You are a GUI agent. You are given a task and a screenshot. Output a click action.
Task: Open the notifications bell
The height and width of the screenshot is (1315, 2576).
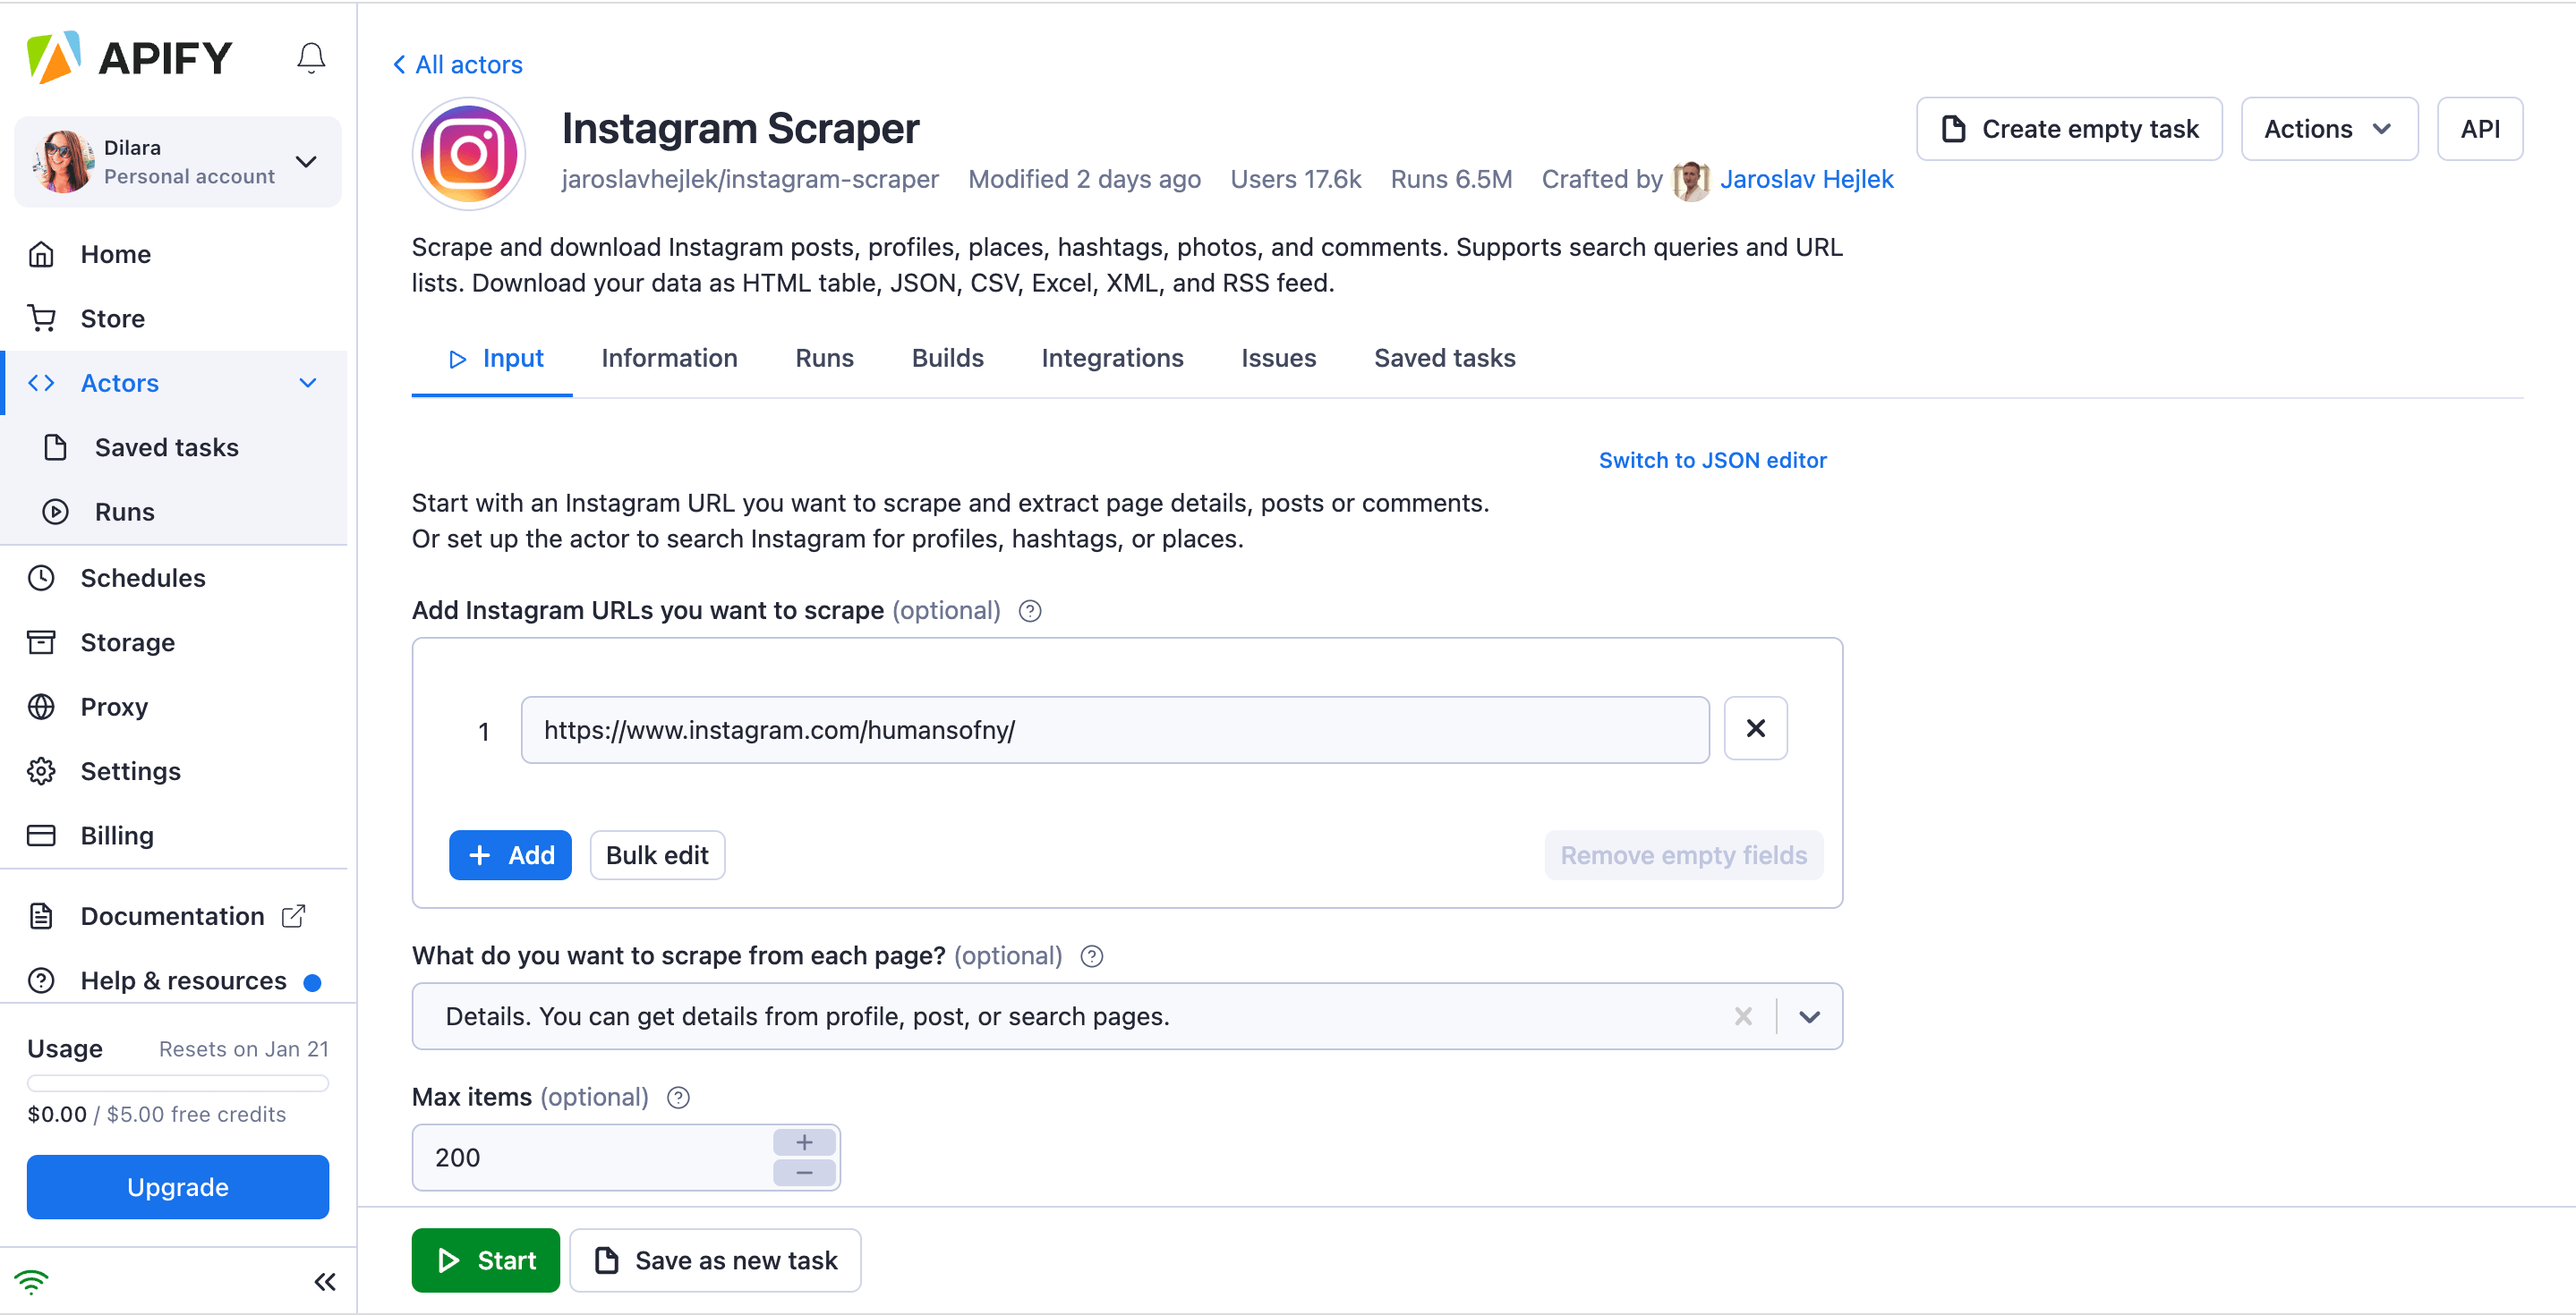point(311,58)
